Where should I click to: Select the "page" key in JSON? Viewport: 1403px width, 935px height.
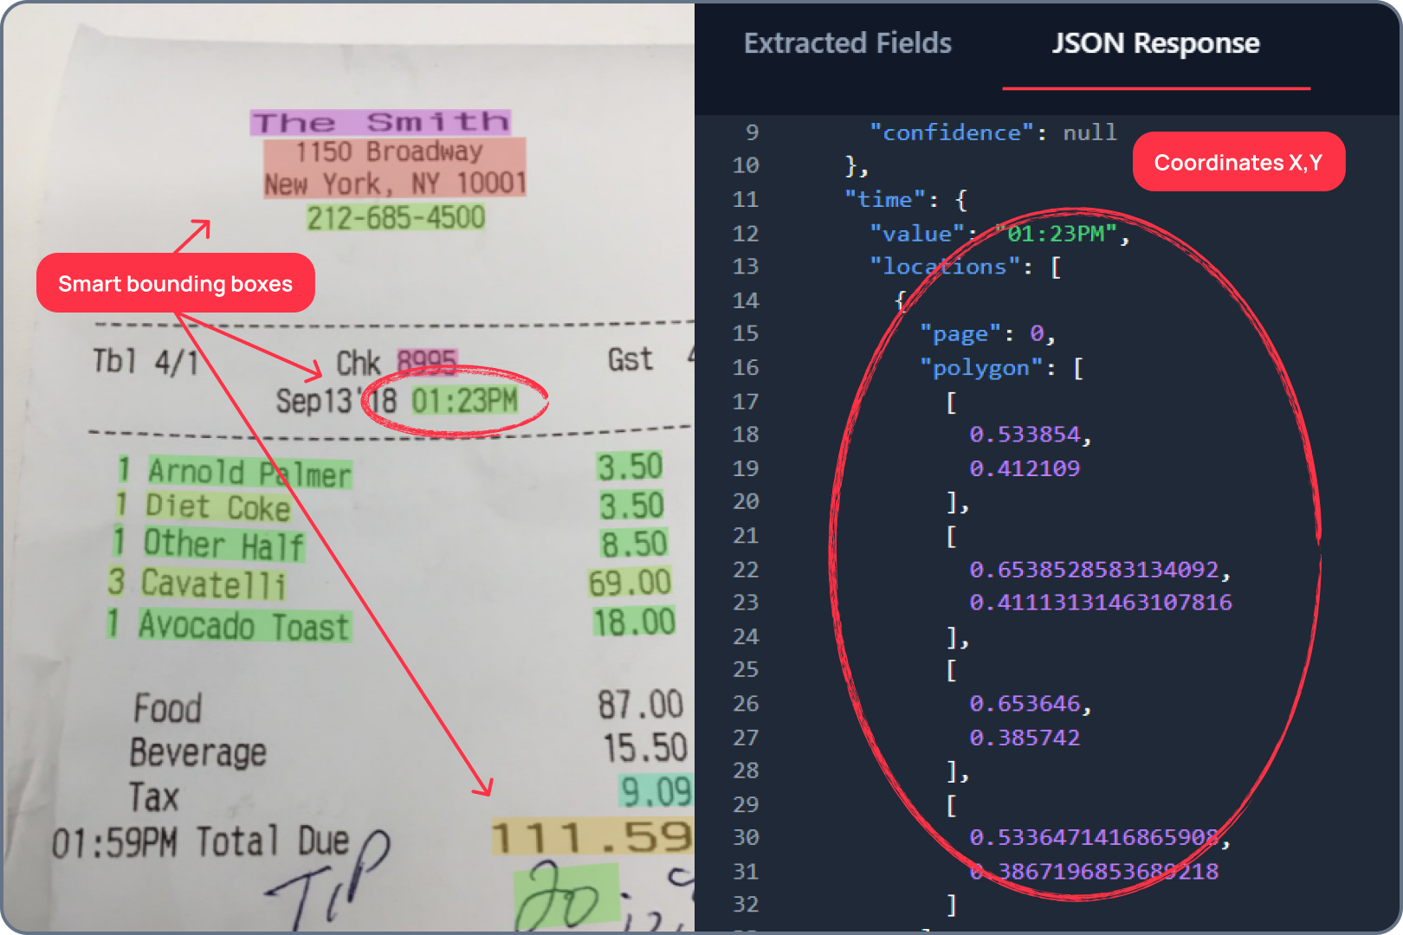(960, 334)
